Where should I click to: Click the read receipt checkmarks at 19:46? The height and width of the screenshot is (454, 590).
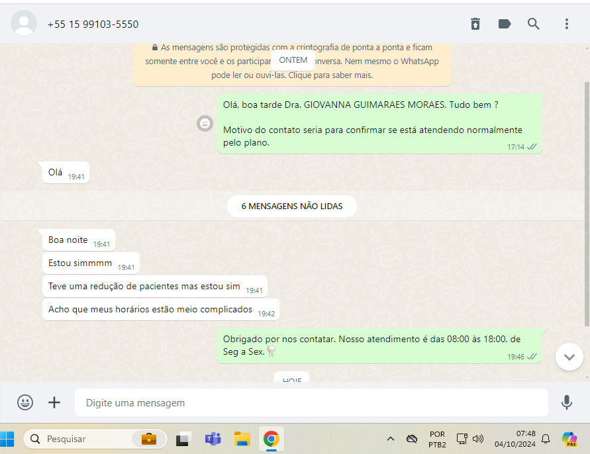tap(532, 357)
